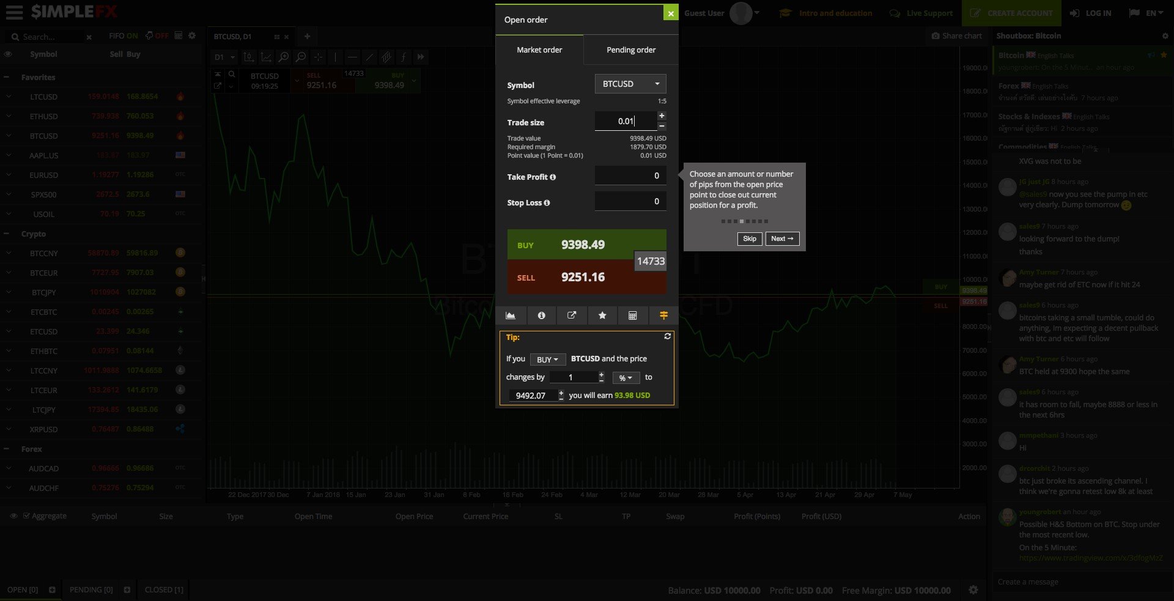Toggle the Aggregate checkbox

(x=26, y=516)
